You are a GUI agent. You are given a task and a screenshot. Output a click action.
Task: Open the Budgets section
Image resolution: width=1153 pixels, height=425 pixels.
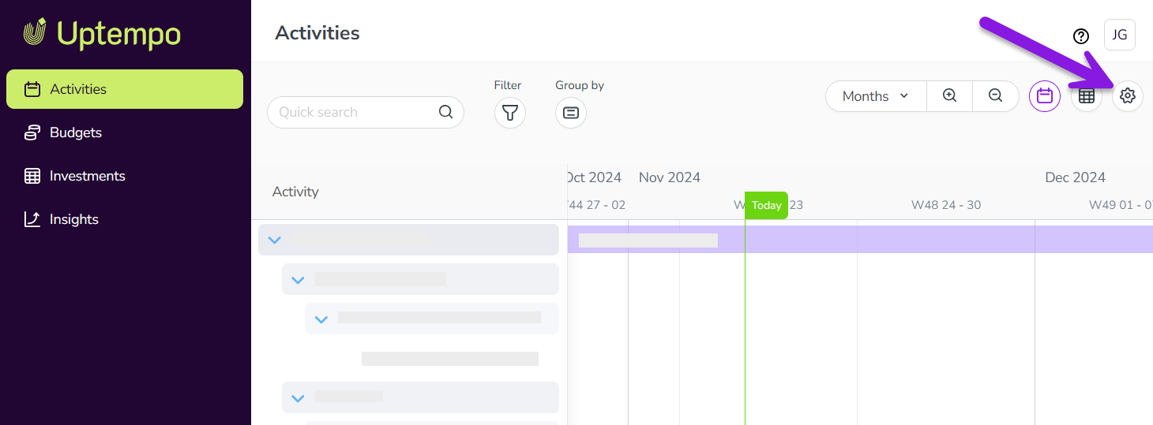point(76,132)
